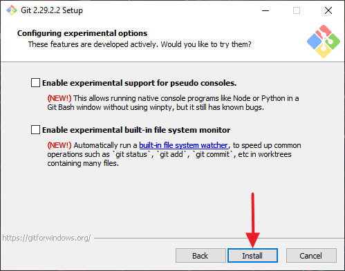Click the Git icon in the title bar

tap(12, 10)
